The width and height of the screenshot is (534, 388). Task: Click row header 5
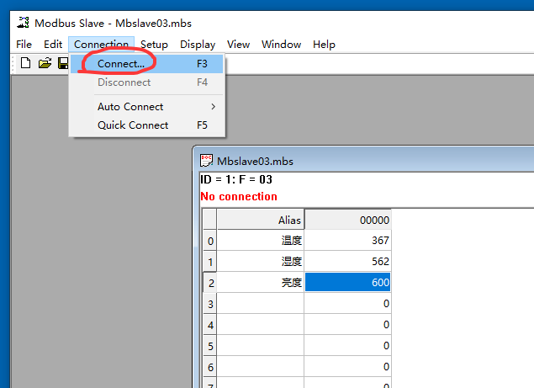[210, 346]
